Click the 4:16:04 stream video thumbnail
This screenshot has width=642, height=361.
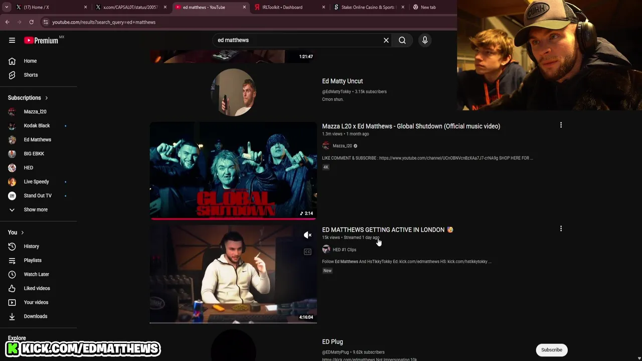click(x=233, y=274)
